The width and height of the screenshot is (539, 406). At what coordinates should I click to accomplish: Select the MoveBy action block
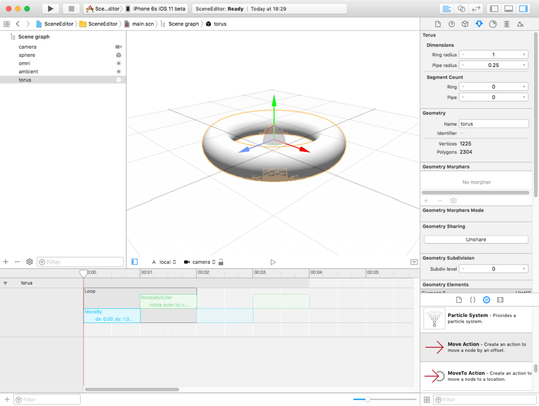click(112, 315)
